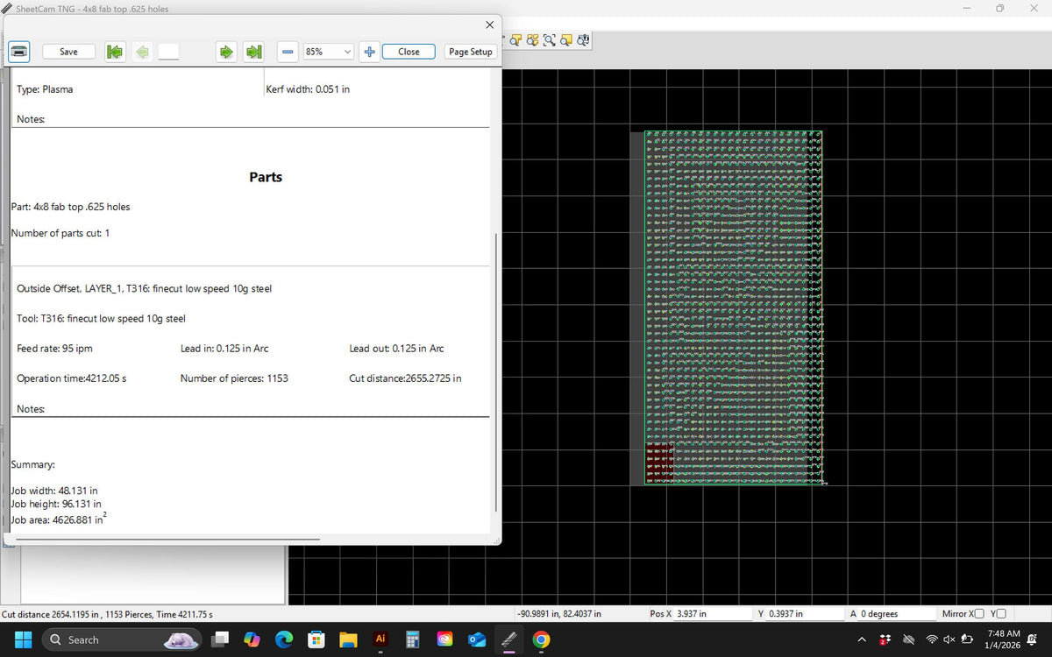Click the 'Outside Offset, LAYER_1, T316' operation line
1052x657 pixels.
pyautogui.click(x=145, y=288)
